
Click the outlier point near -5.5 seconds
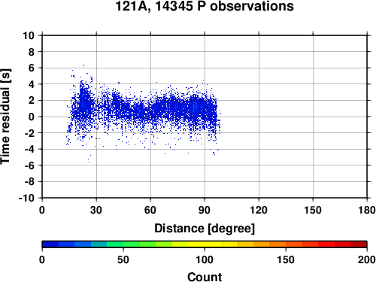pos(89,162)
